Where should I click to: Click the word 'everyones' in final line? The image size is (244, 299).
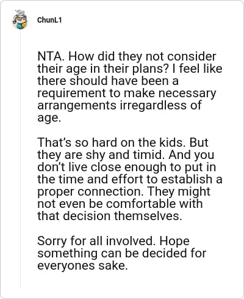click(x=66, y=265)
